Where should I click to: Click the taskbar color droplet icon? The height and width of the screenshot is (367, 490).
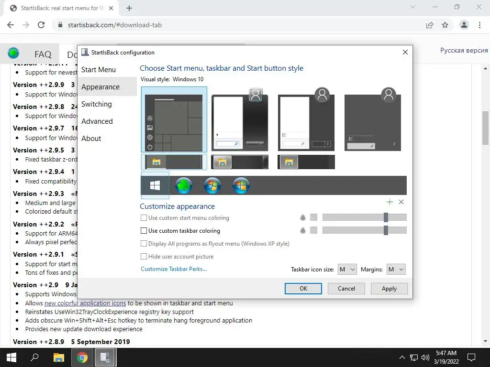[302, 230]
